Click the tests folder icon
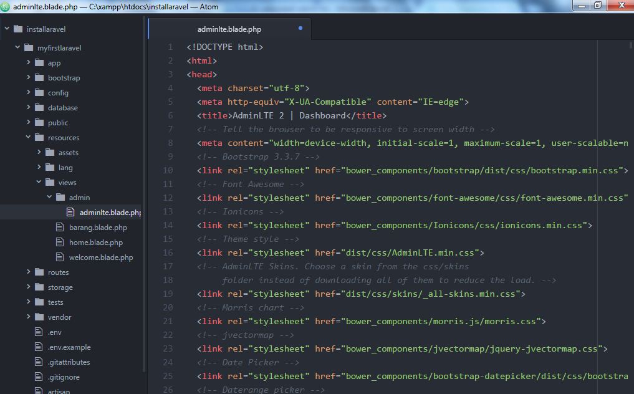 pyautogui.click(x=39, y=302)
